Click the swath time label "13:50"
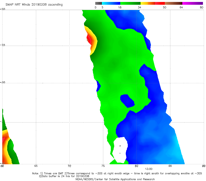This screenshot has height=181, width=206. (149, 169)
